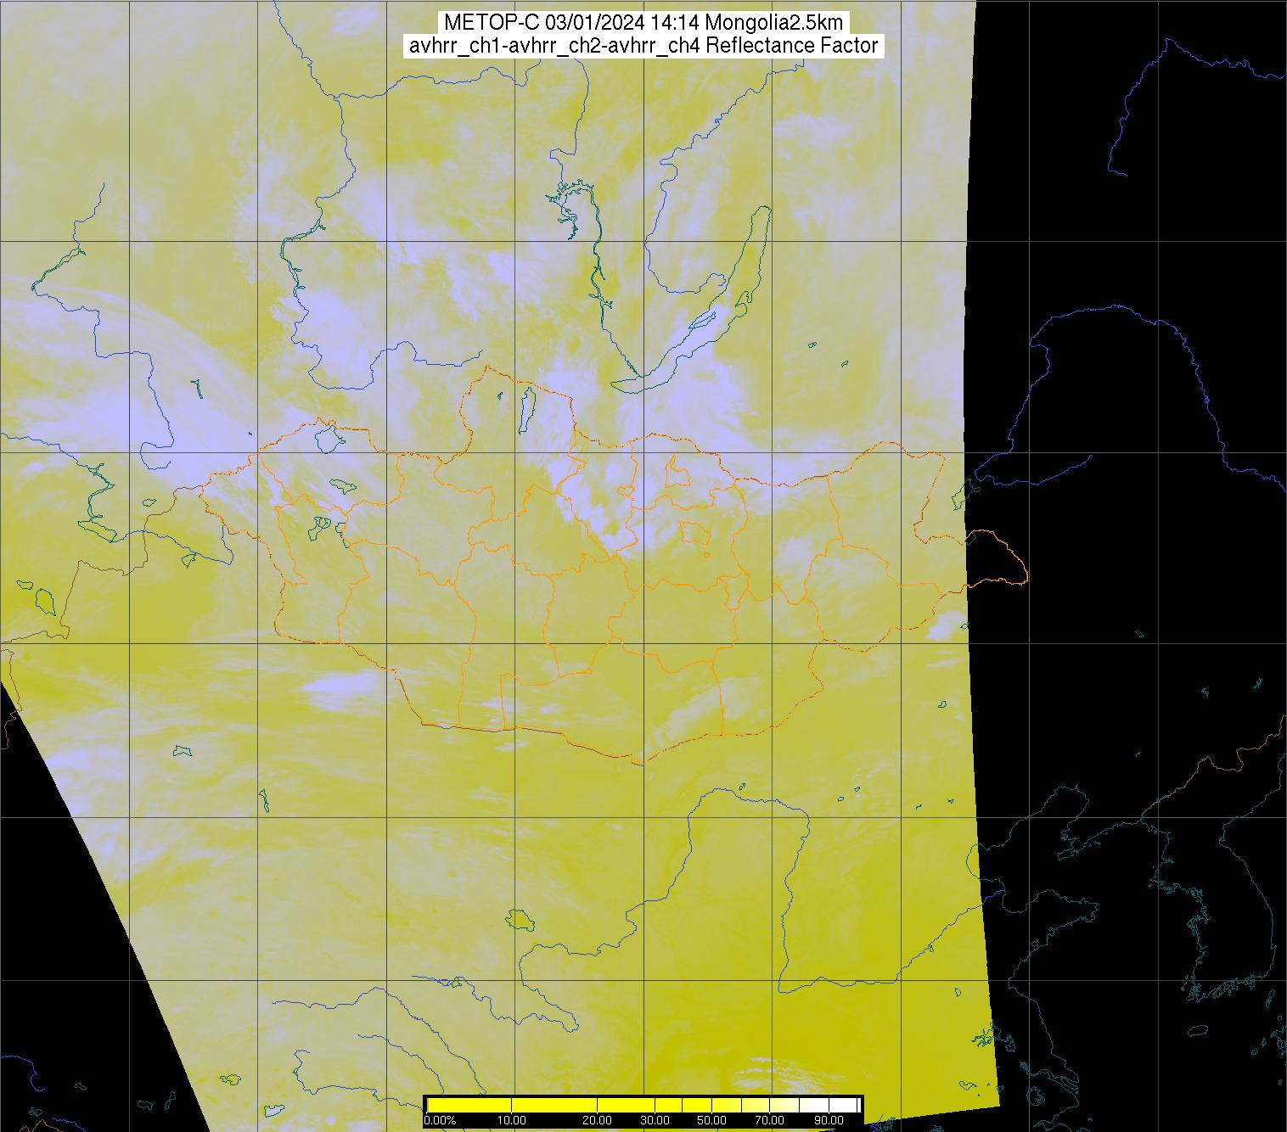Pick the white legend color above 90.00

844,1105
